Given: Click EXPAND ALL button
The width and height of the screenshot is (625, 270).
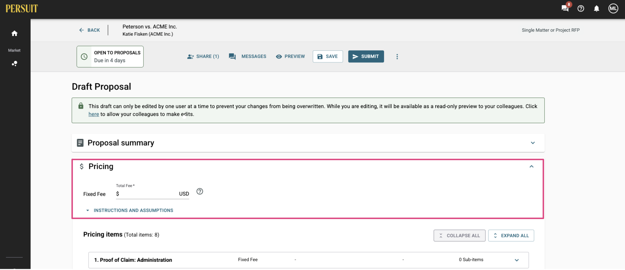Looking at the screenshot, I should (511, 235).
